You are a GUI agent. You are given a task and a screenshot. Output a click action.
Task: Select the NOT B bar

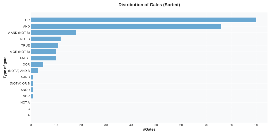pos(46,39)
